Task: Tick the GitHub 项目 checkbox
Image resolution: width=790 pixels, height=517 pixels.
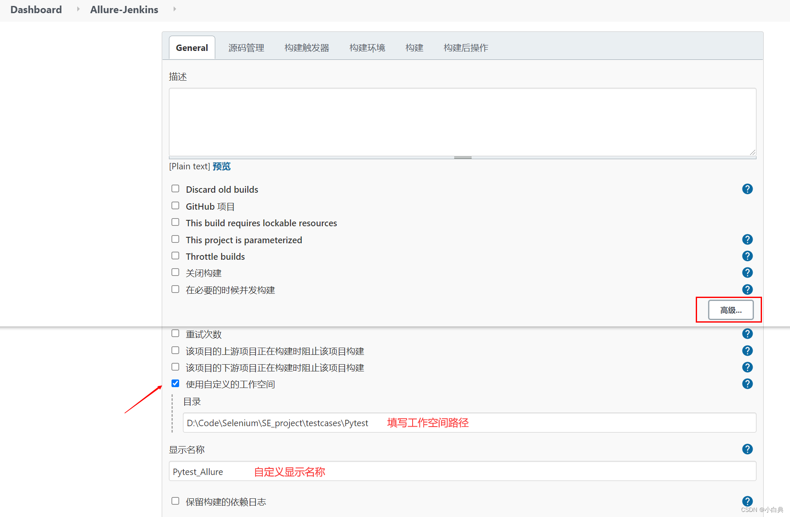Action: (175, 205)
